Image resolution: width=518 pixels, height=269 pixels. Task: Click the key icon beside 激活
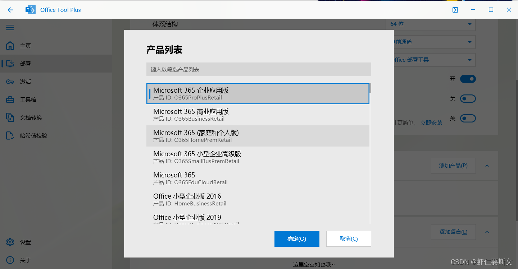click(x=10, y=82)
